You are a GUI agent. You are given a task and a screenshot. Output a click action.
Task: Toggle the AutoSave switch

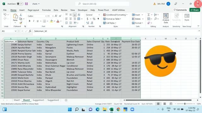[20, 4]
